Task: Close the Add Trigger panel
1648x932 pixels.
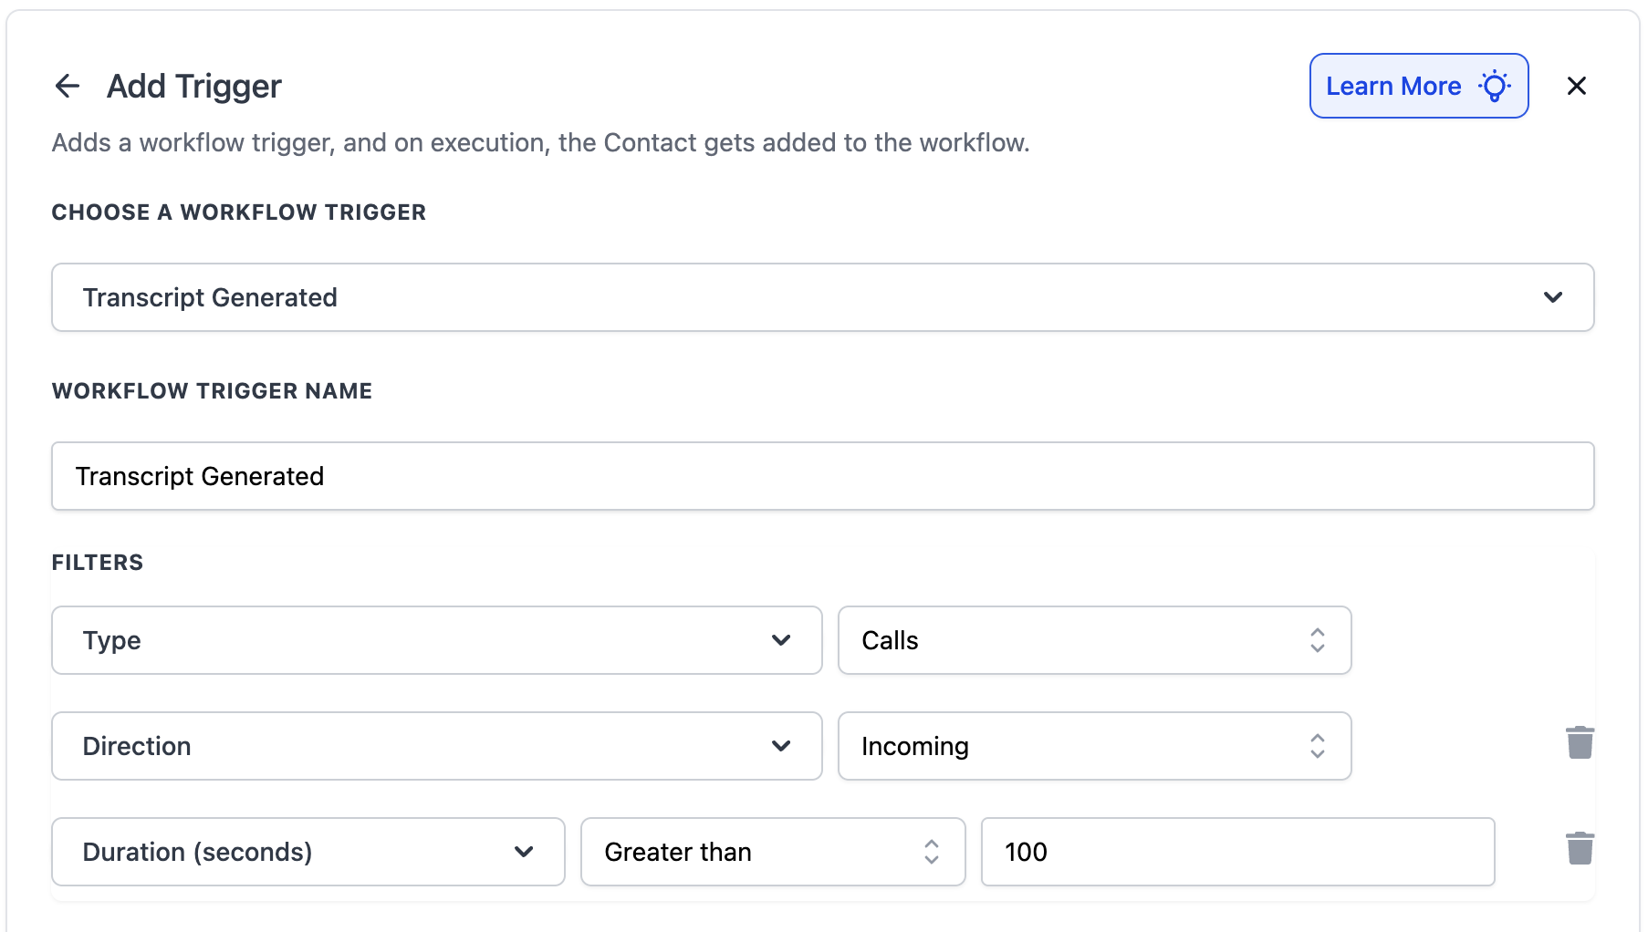Action: [x=1576, y=87]
